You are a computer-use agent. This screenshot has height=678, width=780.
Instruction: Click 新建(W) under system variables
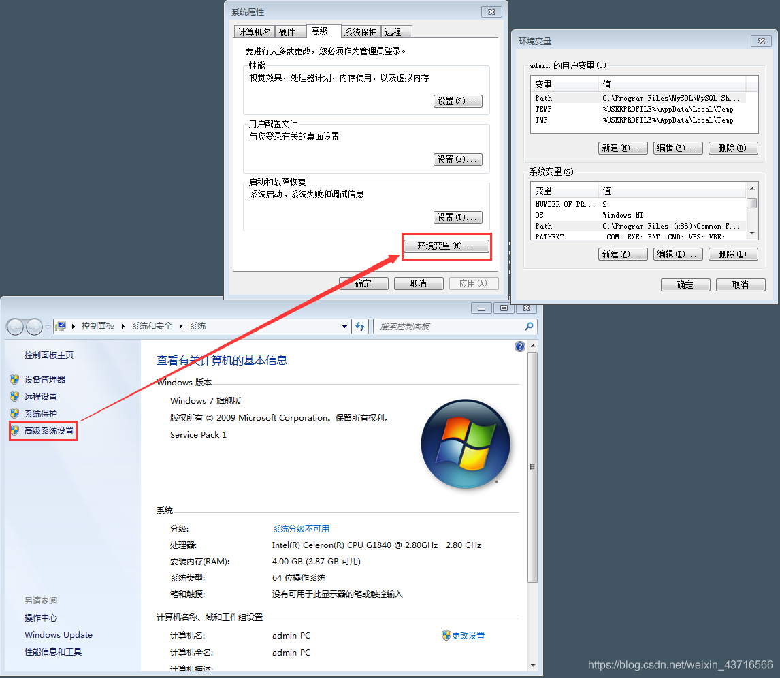click(623, 254)
